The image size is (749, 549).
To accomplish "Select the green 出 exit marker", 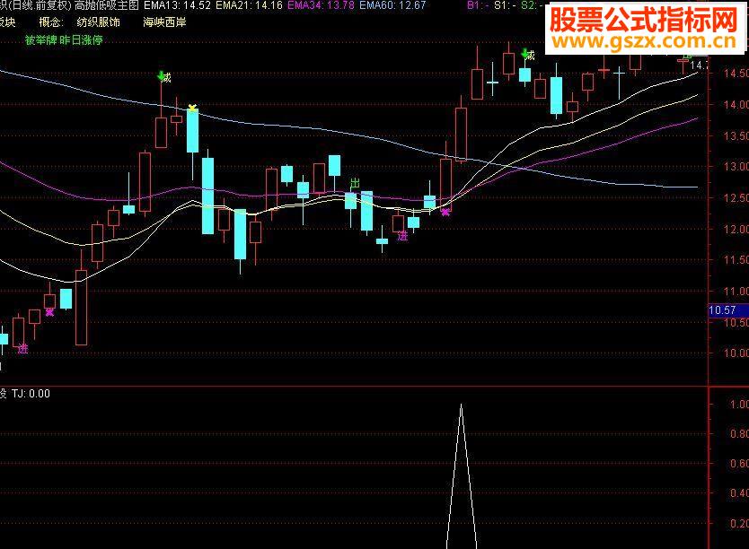I will click(355, 184).
